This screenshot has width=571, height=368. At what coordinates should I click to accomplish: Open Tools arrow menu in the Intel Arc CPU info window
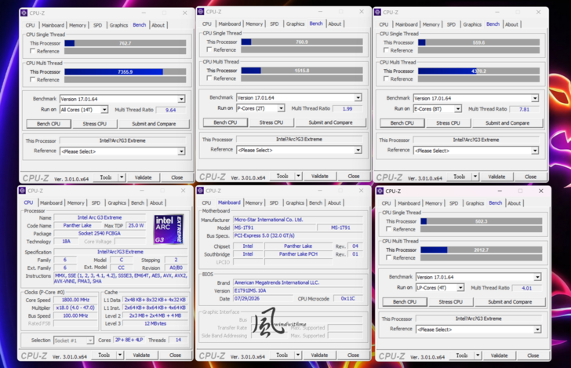coord(120,355)
